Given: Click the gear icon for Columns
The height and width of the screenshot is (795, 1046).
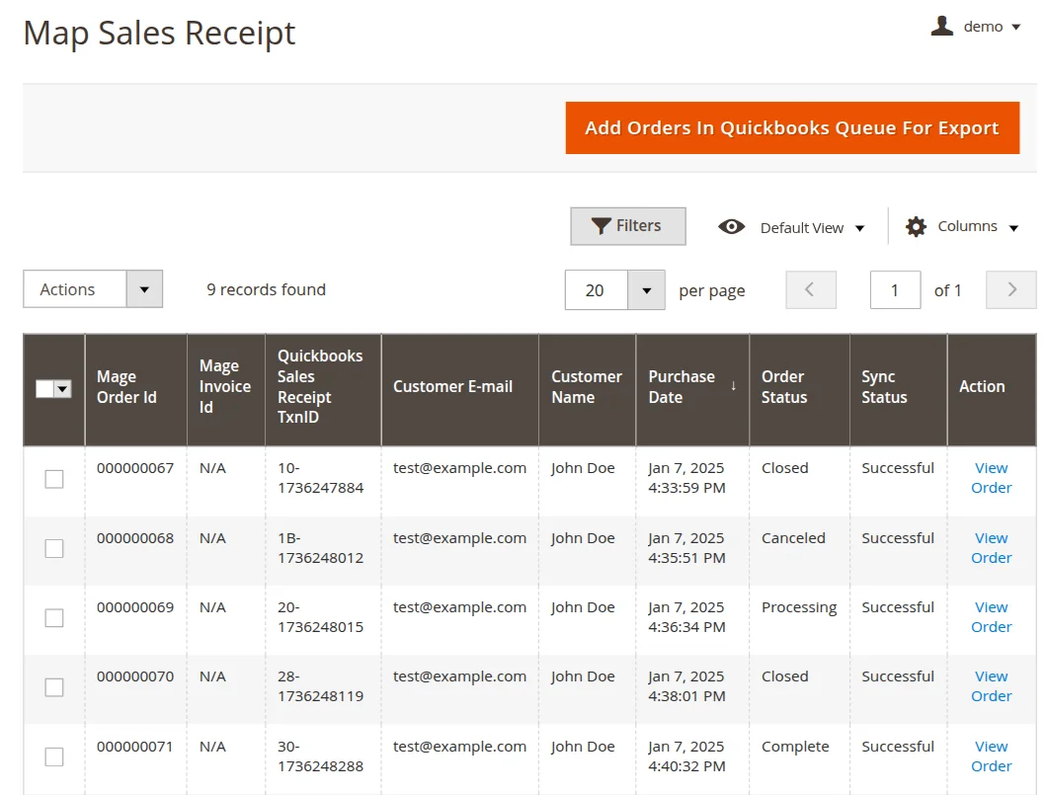Looking at the screenshot, I should tap(916, 227).
